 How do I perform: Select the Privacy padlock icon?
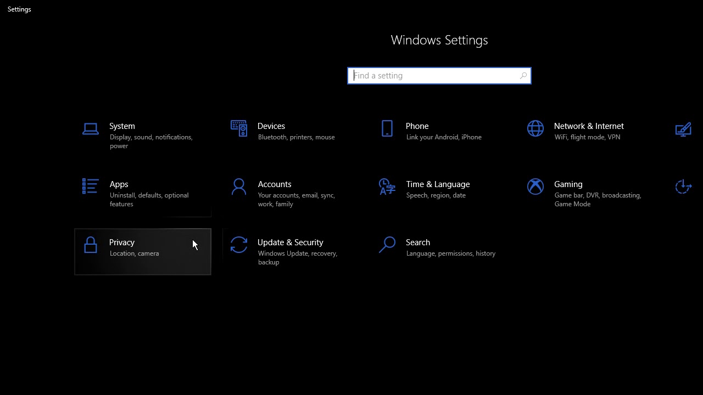(x=91, y=245)
